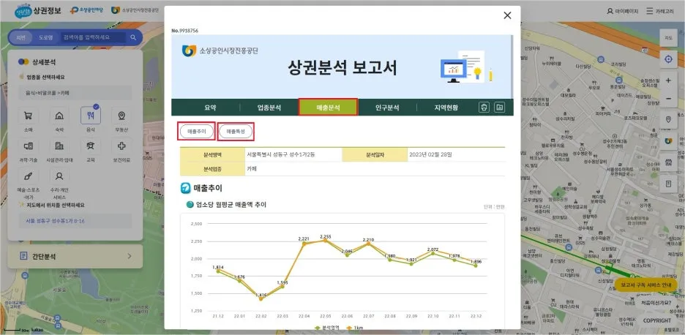Select the 보건의료 category icon
The width and height of the screenshot is (685, 335).
(121, 146)
